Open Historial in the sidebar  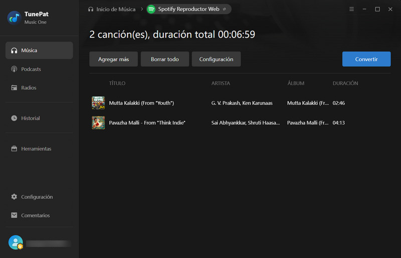pyautogui.click(x=39, y=118)
